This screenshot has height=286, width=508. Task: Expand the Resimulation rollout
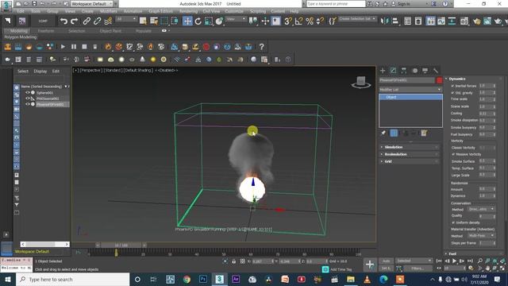[x=410, y=154]
